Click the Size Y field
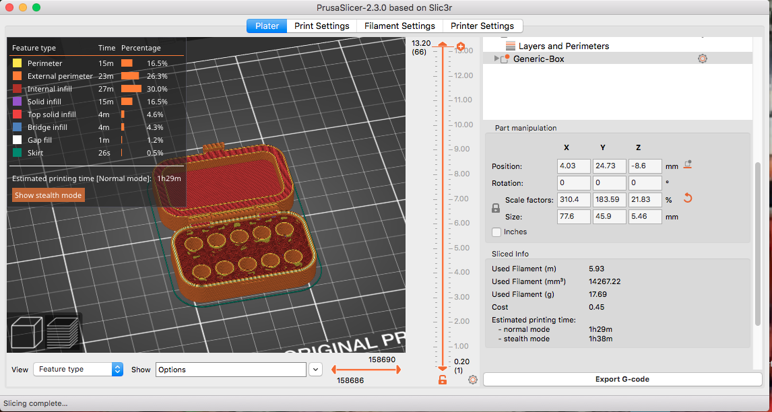 click(610, 217)
